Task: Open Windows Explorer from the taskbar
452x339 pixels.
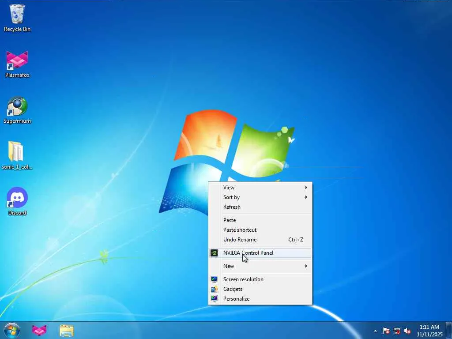Action: click(67, 331)
